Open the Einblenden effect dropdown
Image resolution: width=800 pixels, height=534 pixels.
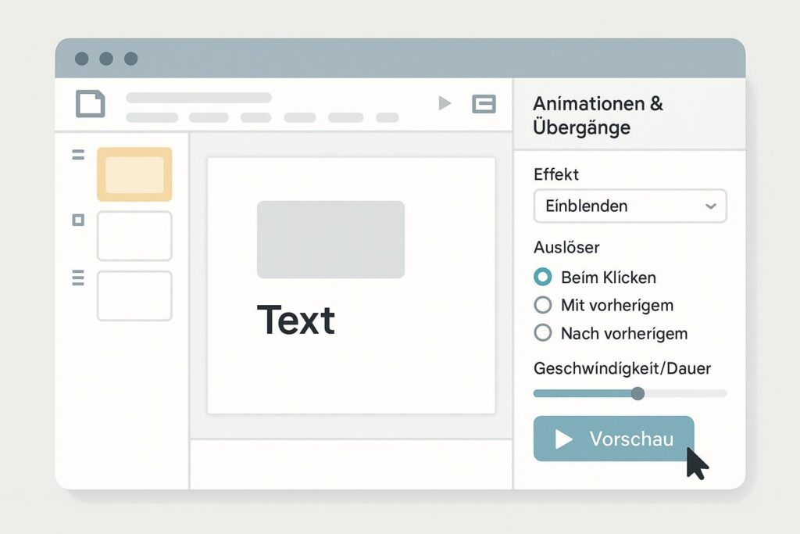[x=630, y=206]
